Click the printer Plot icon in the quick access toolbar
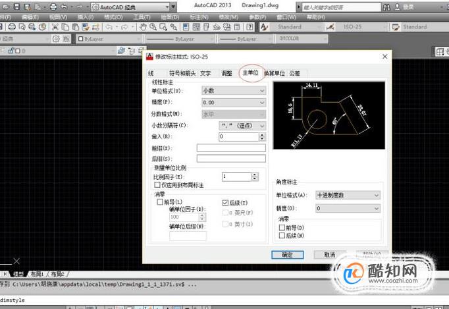The width and height of the screenshot is (449, 309). coord(53,7)
